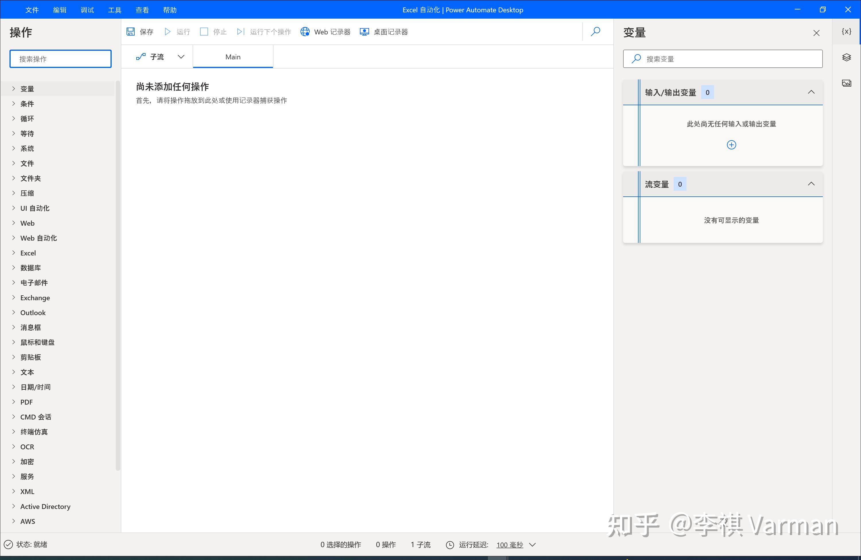861x560 pixels.
Task: Collapse the 输入/输出变量 section
Action: coord(811,92)
